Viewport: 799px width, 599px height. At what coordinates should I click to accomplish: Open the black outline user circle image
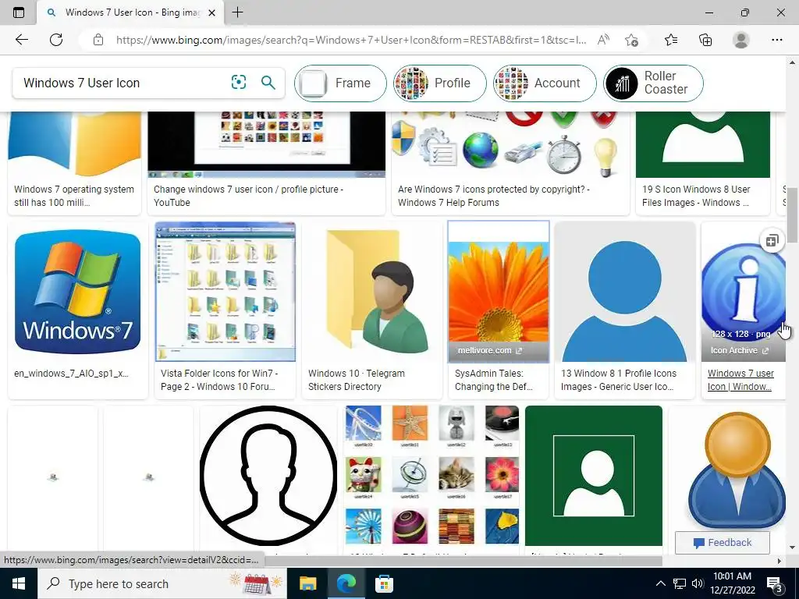(x=268, y=476)
